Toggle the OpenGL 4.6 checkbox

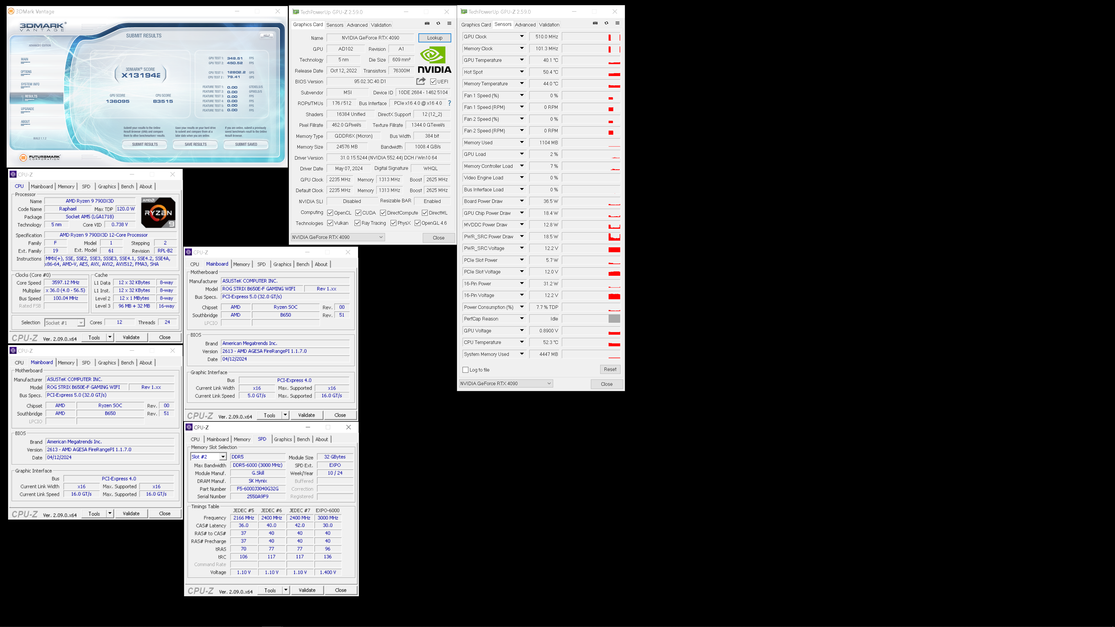point(418,223)
